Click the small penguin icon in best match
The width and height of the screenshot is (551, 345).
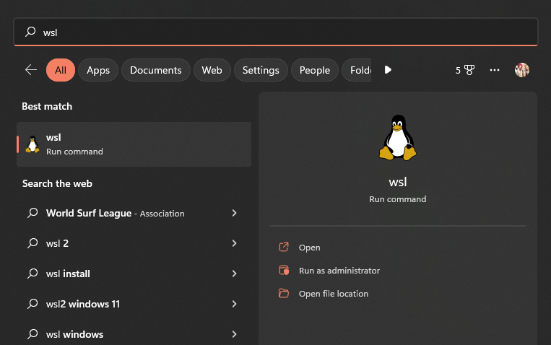point(32,144)
